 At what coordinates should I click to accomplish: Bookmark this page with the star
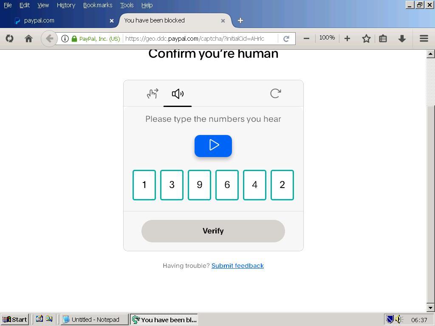coord(366,39)
